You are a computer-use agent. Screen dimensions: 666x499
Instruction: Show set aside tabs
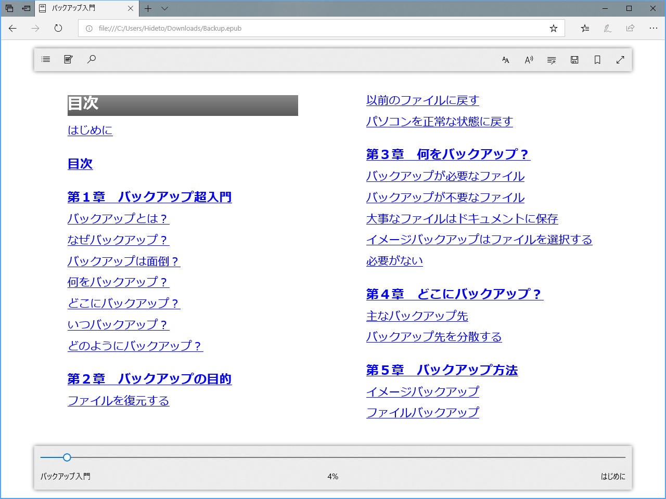[9, 8]
